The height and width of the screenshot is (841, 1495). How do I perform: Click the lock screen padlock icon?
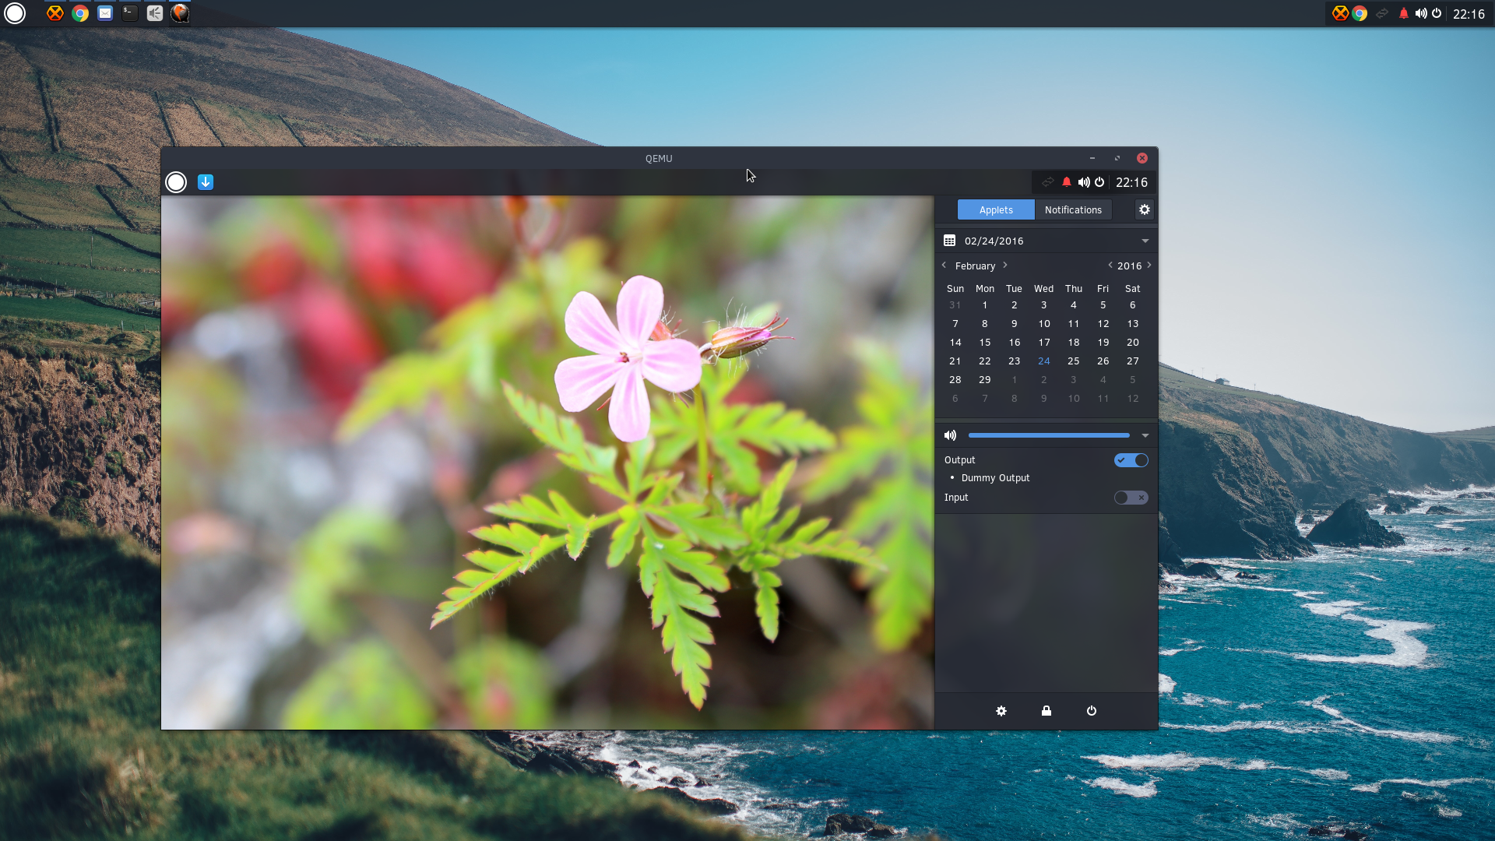(x=1046, y=711)
